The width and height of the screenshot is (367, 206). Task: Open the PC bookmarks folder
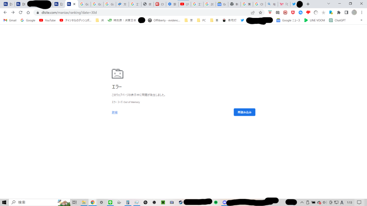201,21
